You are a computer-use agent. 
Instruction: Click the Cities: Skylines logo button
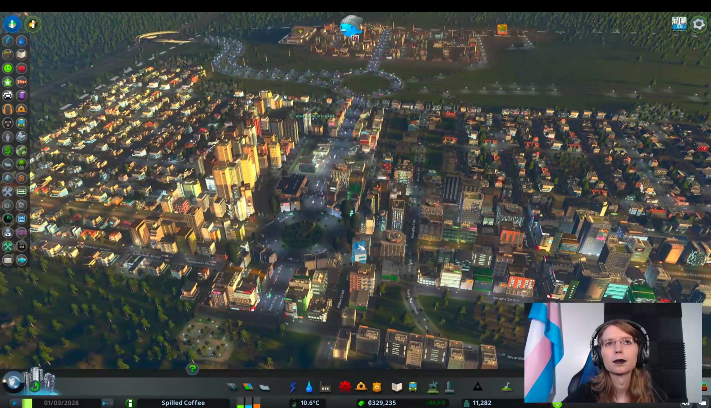point(679,24)
